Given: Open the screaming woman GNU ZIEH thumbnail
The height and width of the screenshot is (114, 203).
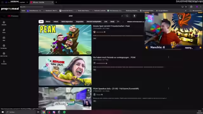Looking at the screenshot, I should click(65, 71).
